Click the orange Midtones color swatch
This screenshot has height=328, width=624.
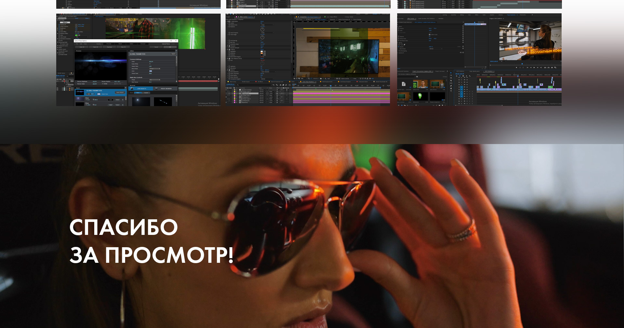(262, 53)
